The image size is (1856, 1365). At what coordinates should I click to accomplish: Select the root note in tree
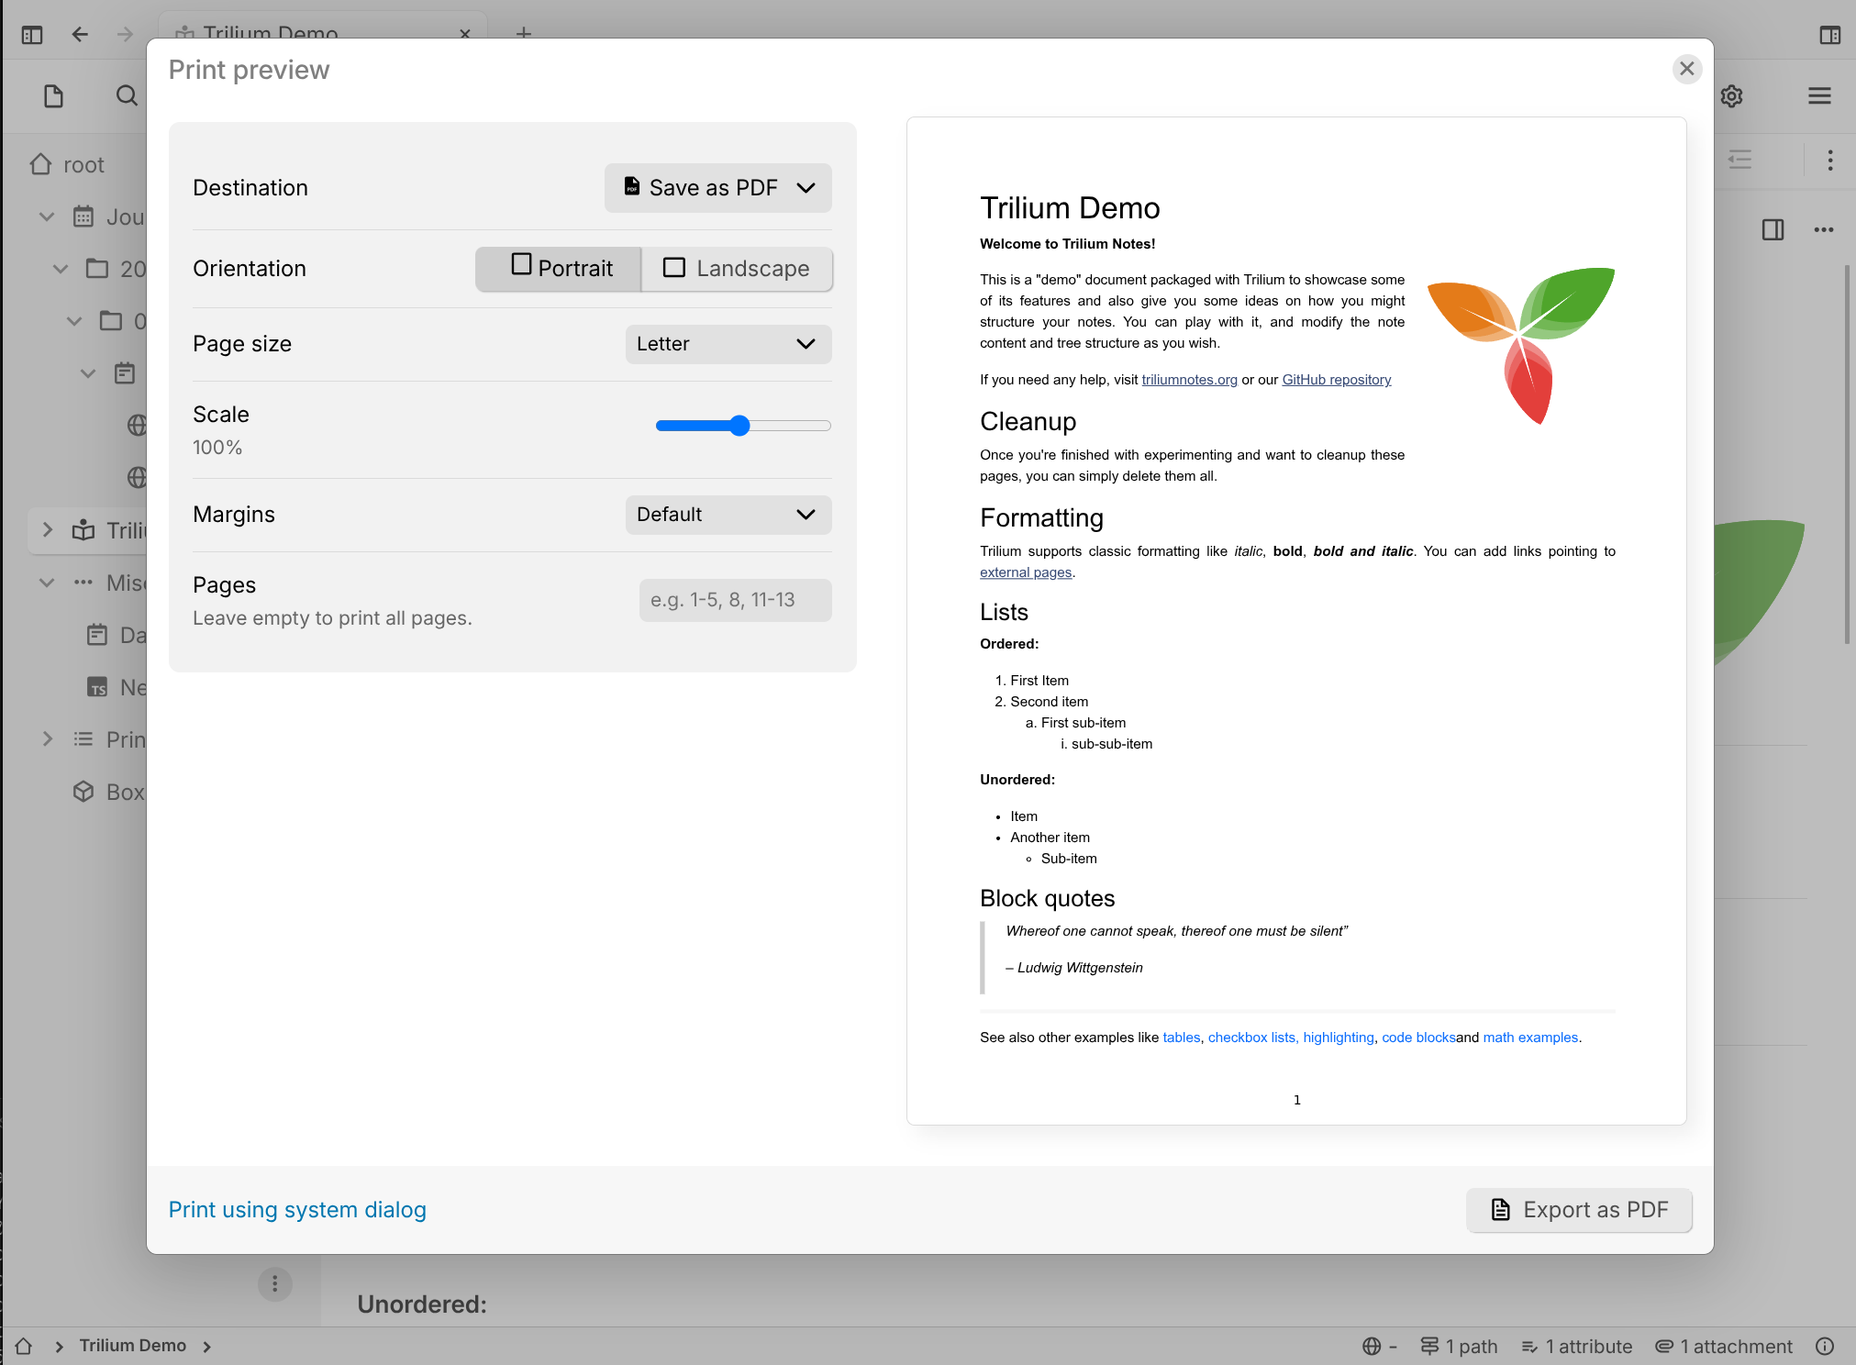(x=83, y=165)
